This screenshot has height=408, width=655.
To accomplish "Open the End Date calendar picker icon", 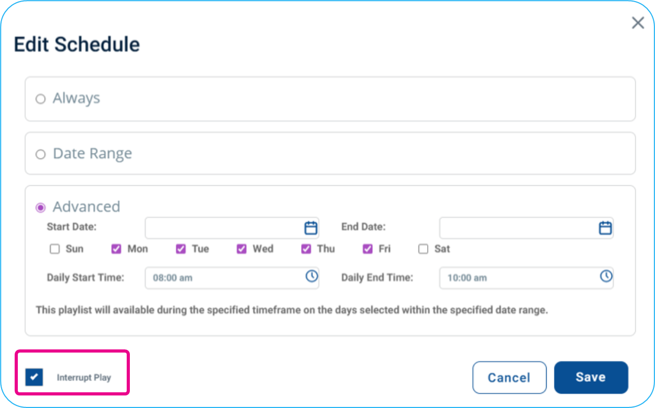I will click(605, 228).
